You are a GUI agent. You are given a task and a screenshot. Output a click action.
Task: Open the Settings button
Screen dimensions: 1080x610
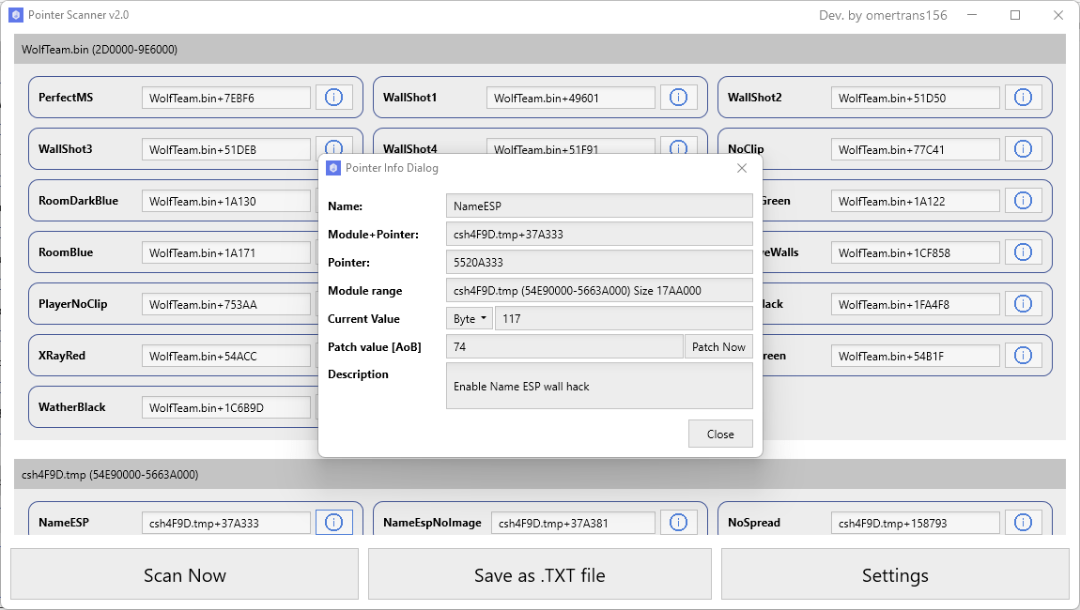tap(895, 574)
